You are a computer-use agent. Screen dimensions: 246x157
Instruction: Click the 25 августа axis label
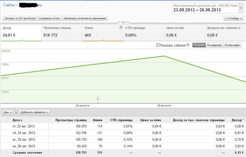(x=164, y=106)
